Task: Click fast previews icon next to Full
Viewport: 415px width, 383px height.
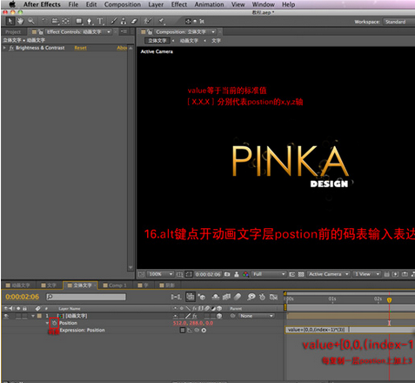Action: [292, 274]
